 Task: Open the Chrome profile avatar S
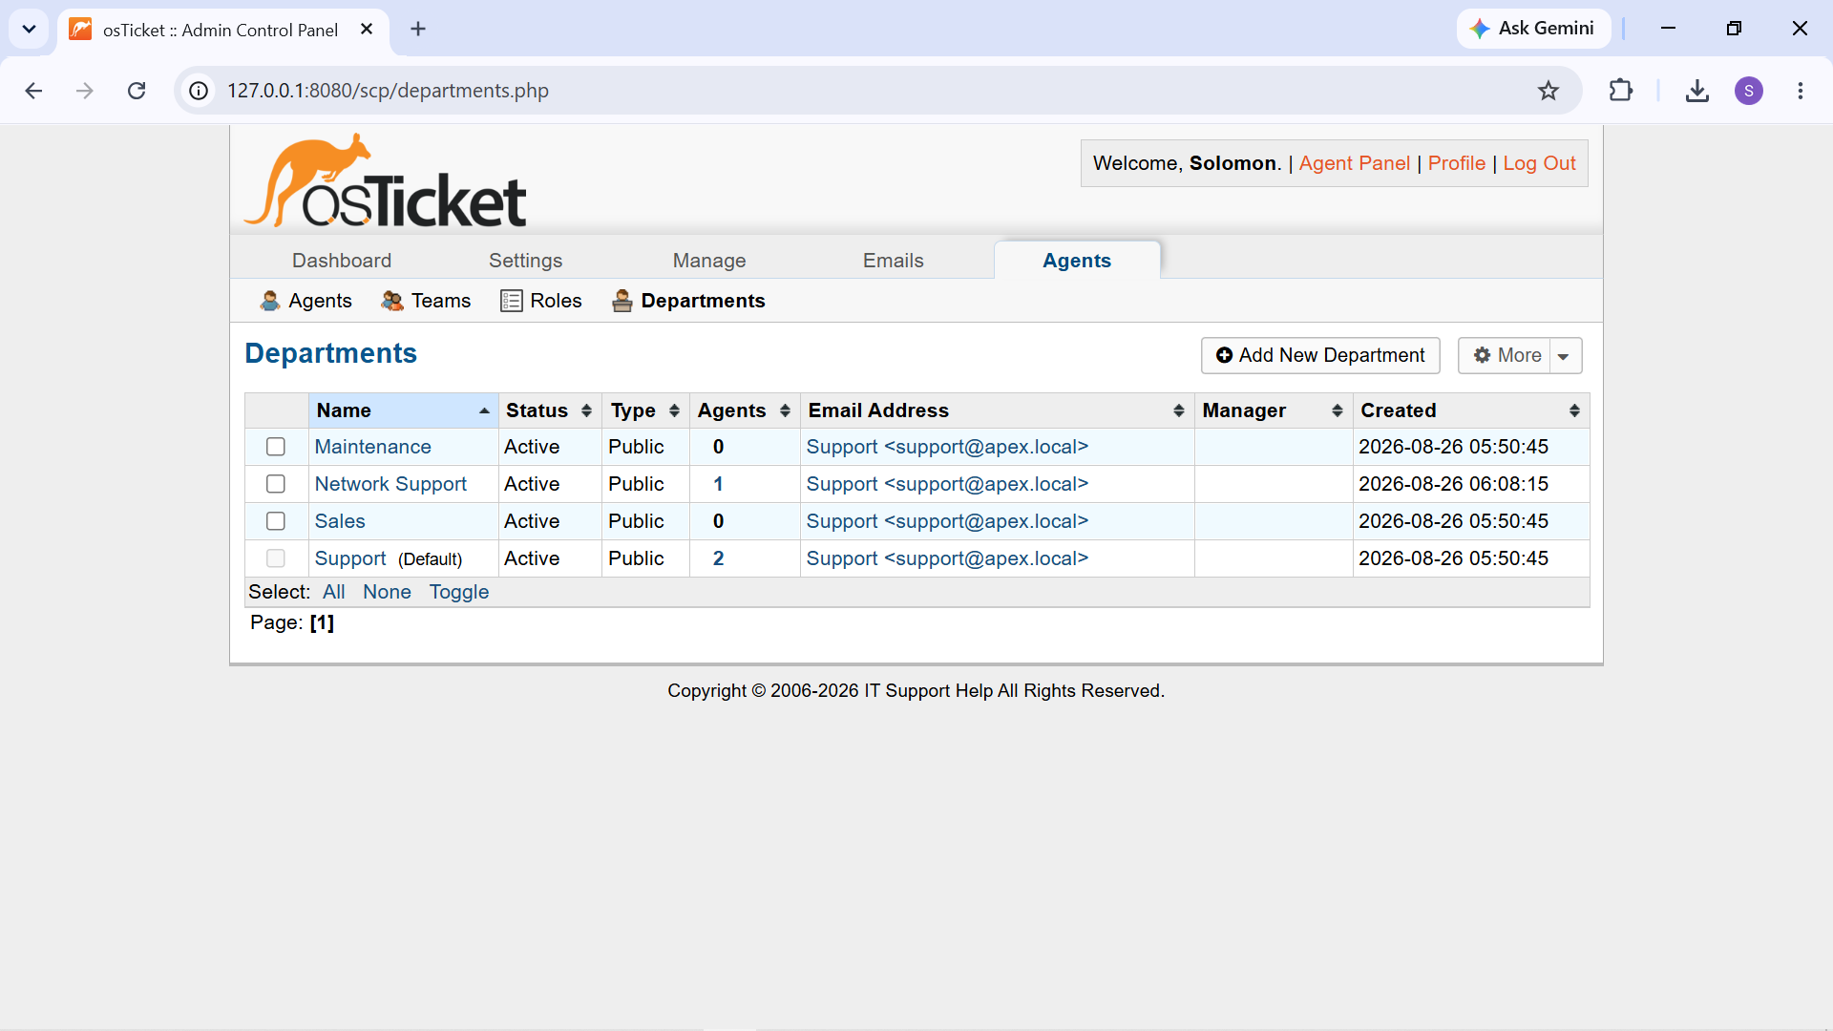click(x=1749, y=91)
